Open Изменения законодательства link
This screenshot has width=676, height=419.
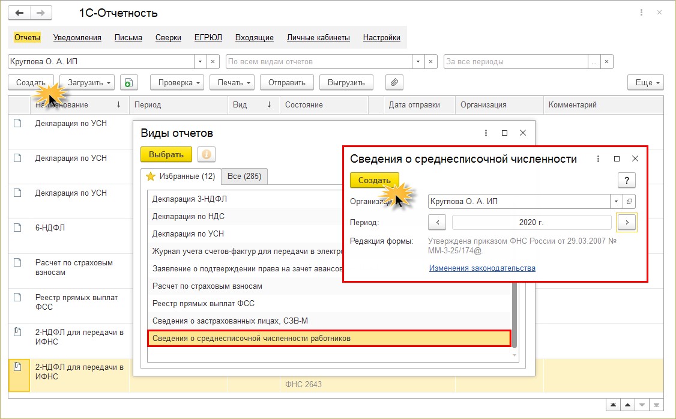(482, 268)
